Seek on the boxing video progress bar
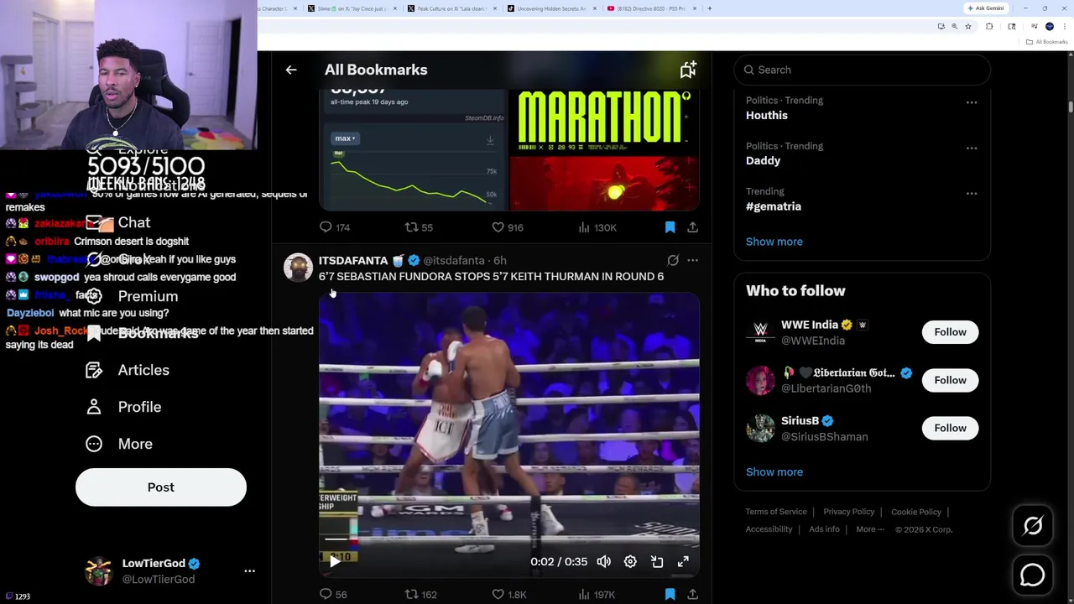1074x604 pixels. tap(508, 539)
